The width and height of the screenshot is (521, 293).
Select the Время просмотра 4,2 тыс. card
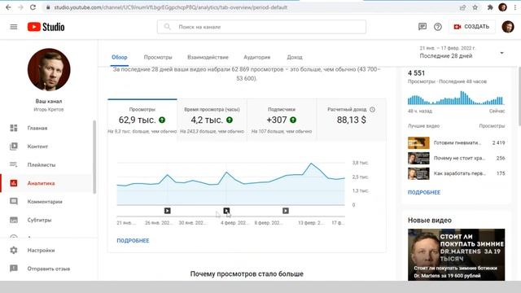point(212,120)
